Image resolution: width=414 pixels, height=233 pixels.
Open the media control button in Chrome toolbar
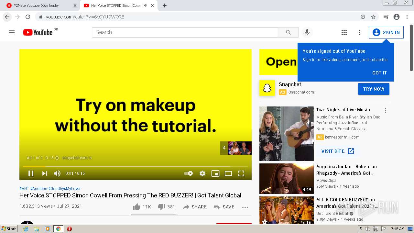386,17
